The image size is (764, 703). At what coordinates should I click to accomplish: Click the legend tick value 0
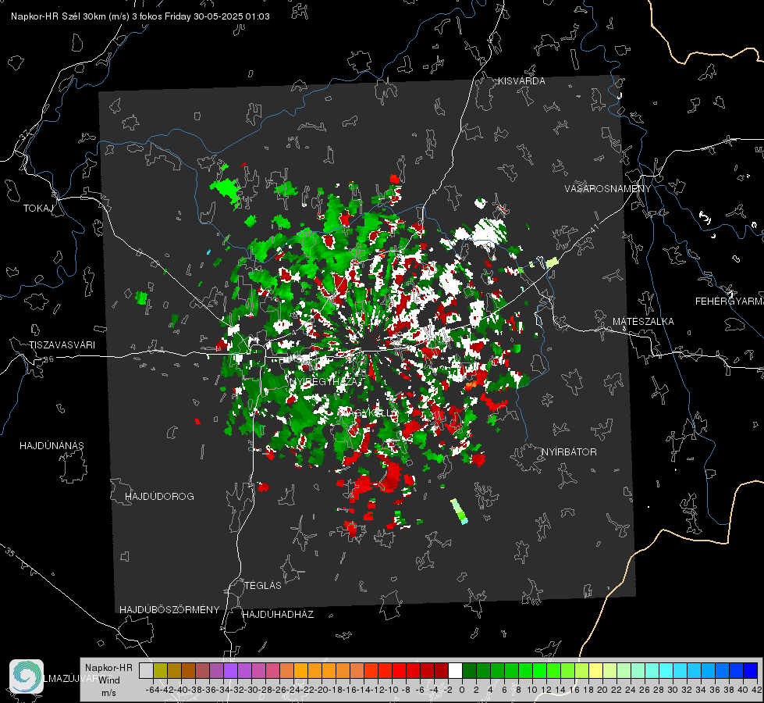pyautogui.click(x=462, y=690)
